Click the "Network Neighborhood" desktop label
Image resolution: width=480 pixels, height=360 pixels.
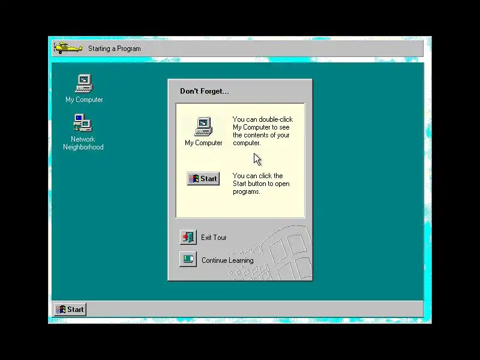pos(83,143)
